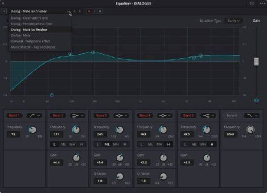The image size is (267, 193).
Task: Click the reset icon in title bar
Action: point(252,3)
